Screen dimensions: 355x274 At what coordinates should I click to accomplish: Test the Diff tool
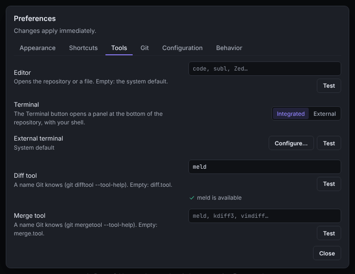pyautogui.click(x=329, y=184)
